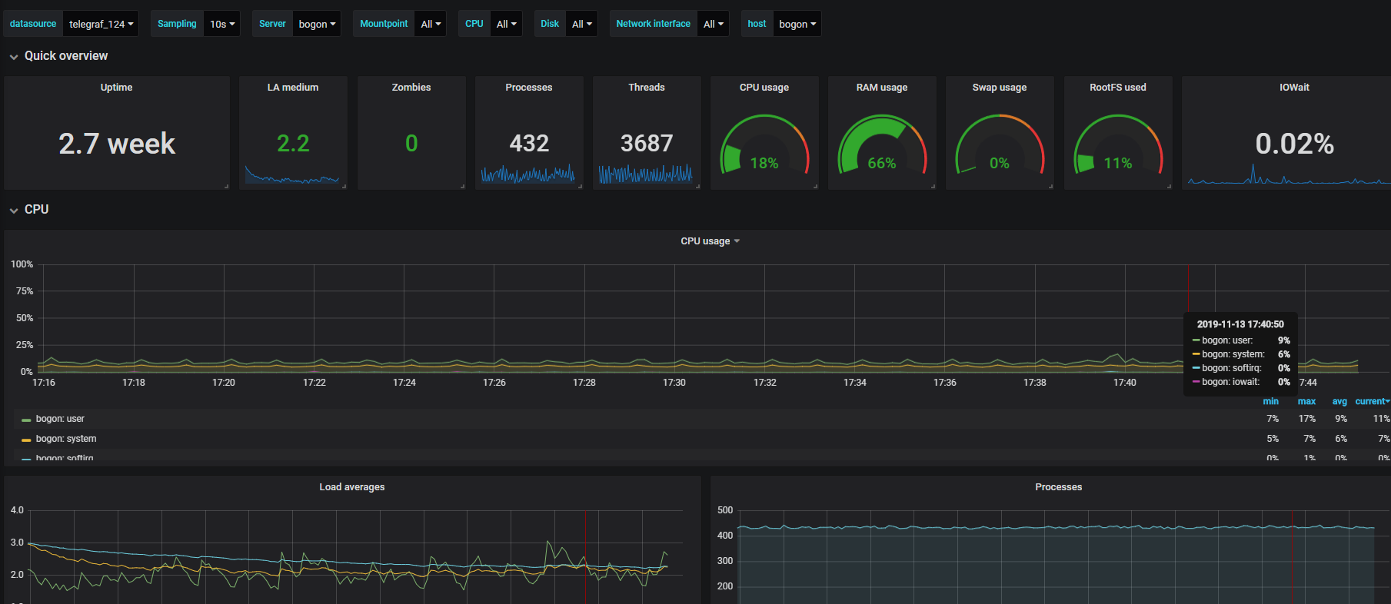Open the datasource telegraf_124 dropdown
The height and width of the screenshot is (604, 1391).
pyautogui.click(x=101, y=24)
